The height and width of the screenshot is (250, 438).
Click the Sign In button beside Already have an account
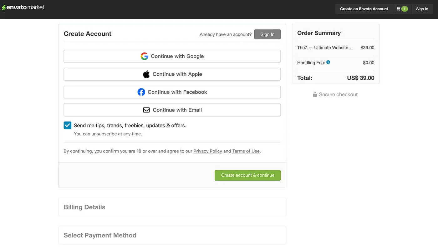pyautogui.click(x=267, y=34)
